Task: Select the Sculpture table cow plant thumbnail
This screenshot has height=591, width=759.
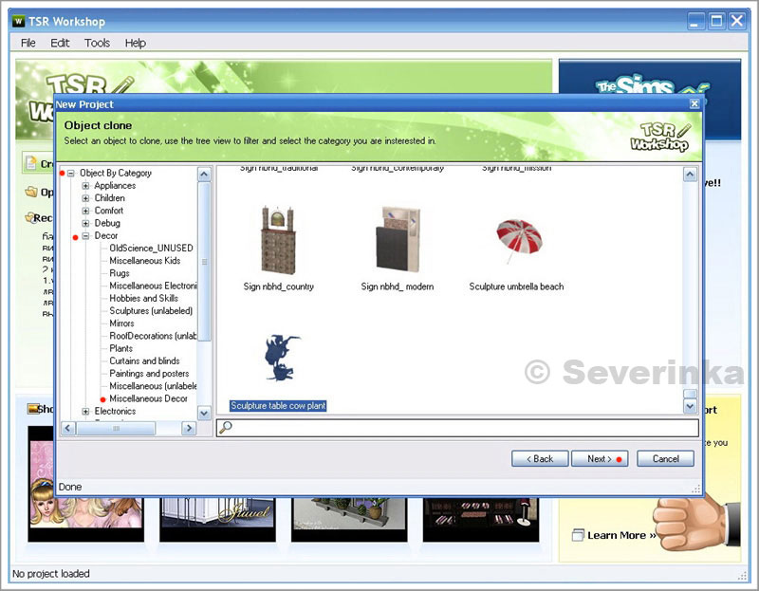Action: click(282, 358)
